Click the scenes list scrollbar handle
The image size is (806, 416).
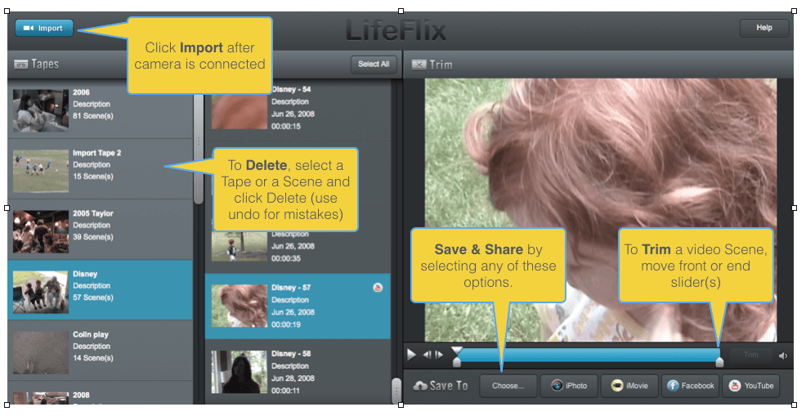point(396,391)
